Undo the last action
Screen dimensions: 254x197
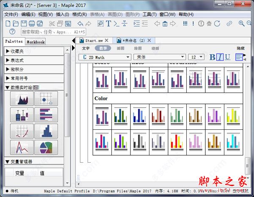pos(80,24)
